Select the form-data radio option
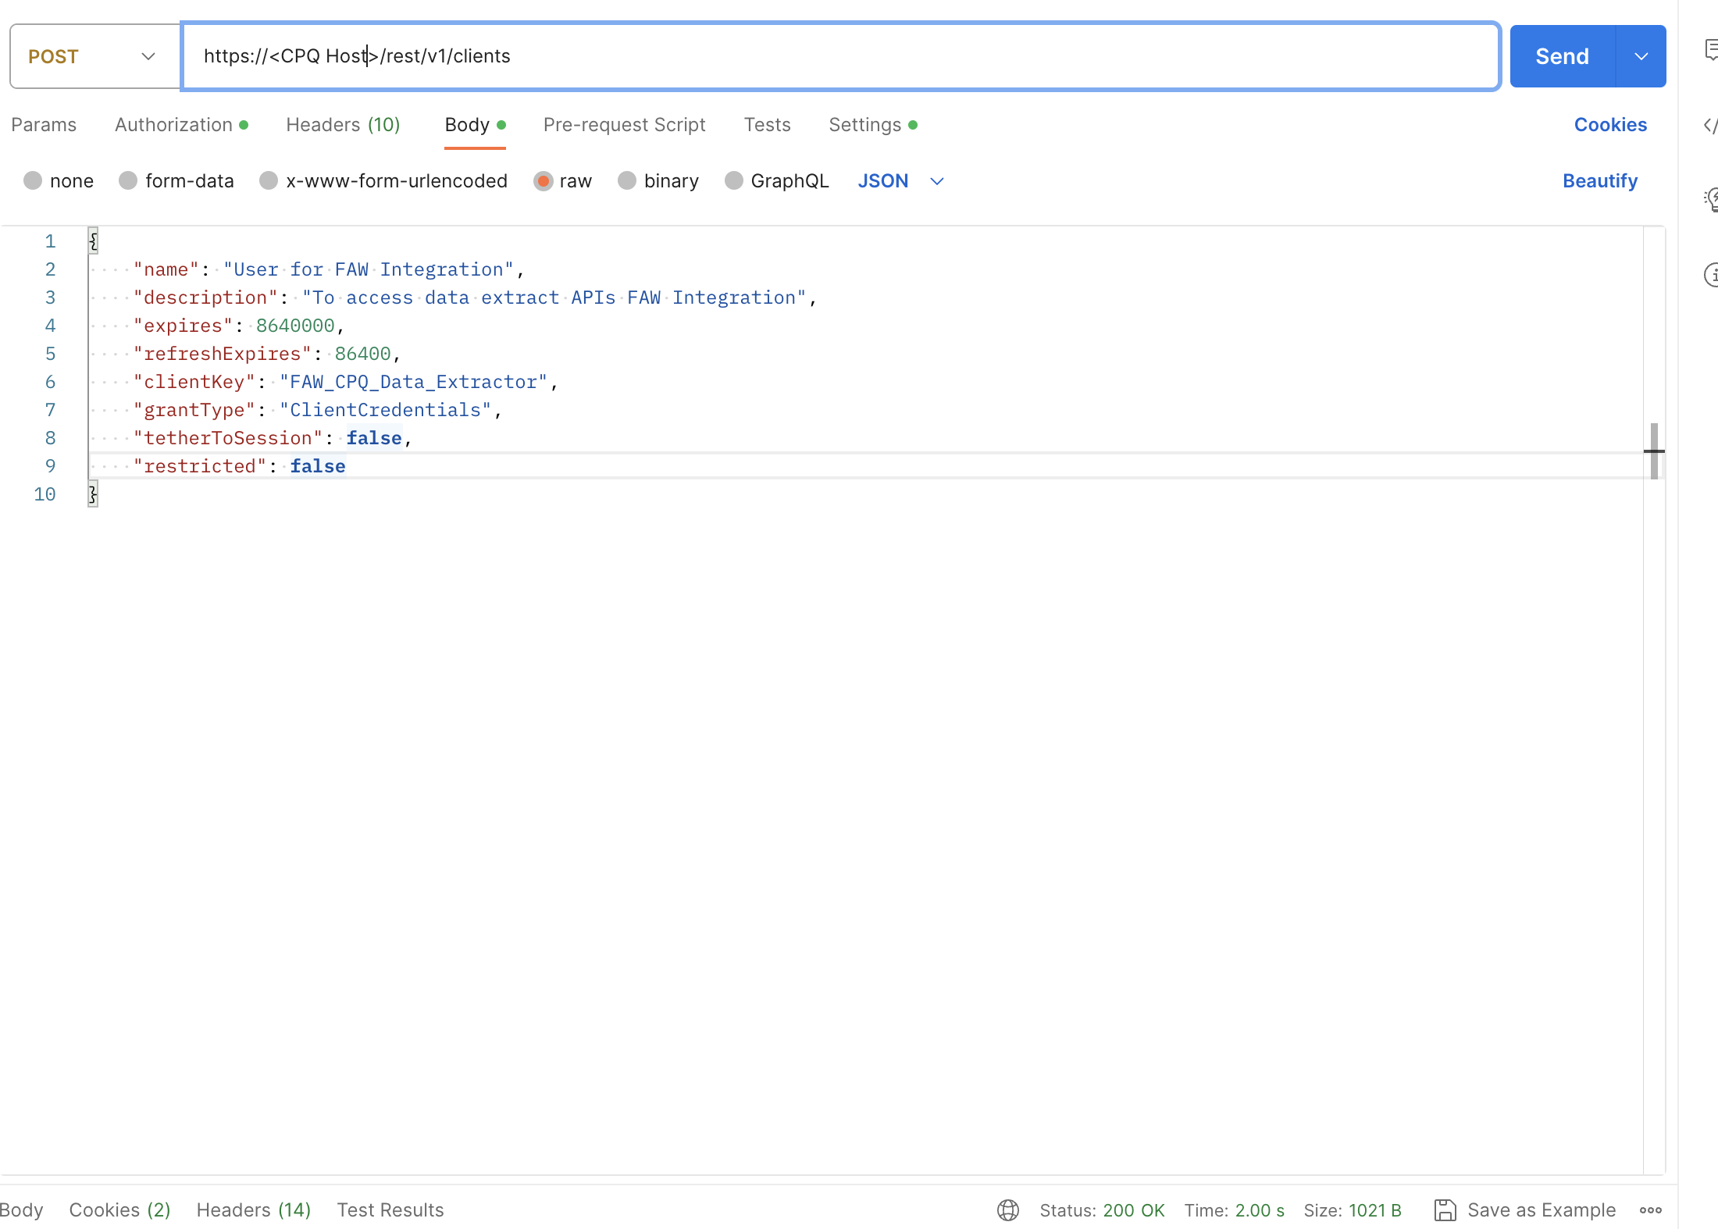The width and height of the screenshot is (1718, 1229). [x=128, y=181]
